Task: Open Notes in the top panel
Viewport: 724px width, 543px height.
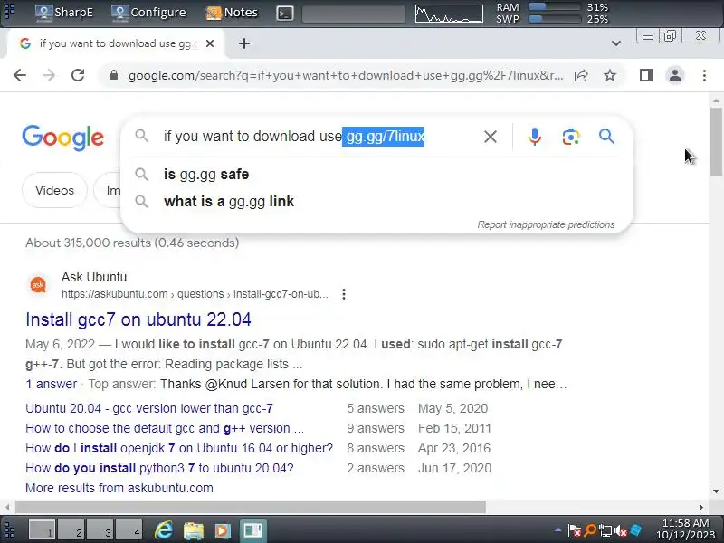Action: (x=232, y=12)
